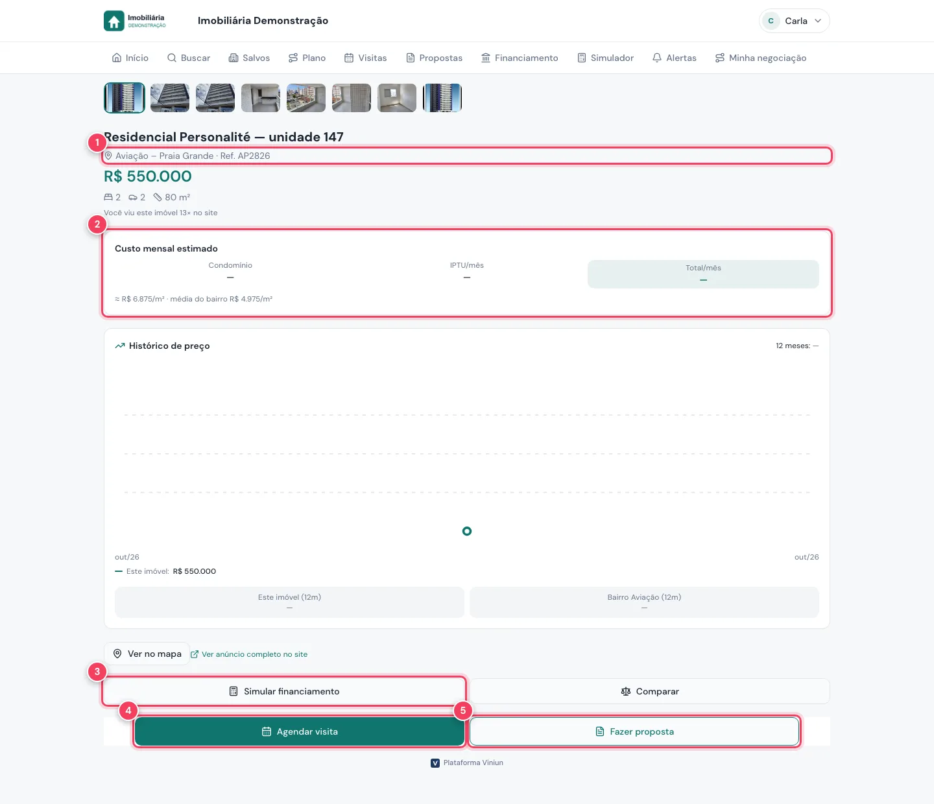This screenshot has width=934, height=804.
Task: Click the bedroom count icon
Action: 108,197
